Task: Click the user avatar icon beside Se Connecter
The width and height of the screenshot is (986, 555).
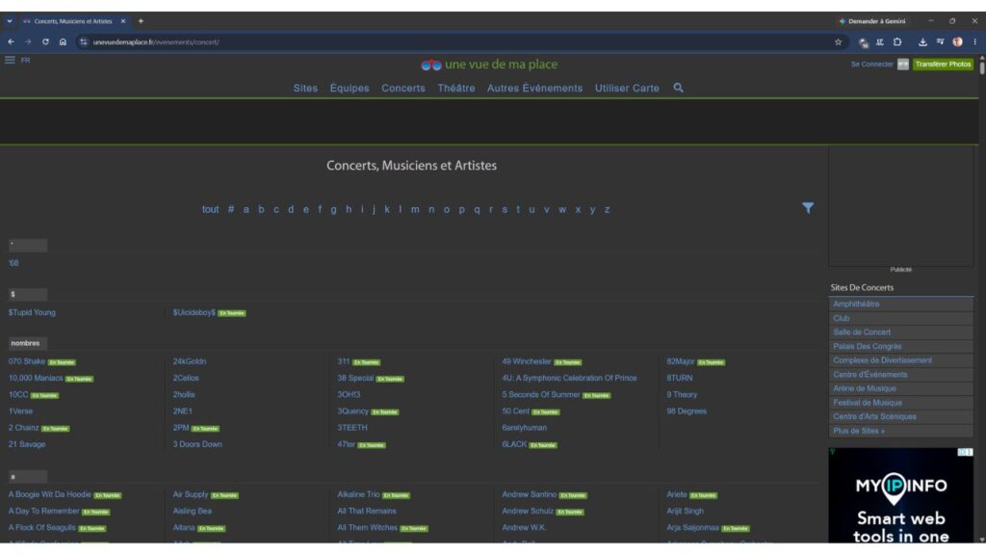Action: [903, 65]
